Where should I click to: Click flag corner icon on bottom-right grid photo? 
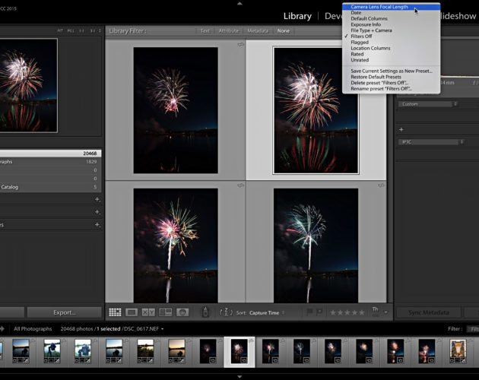click(x=381, y=185)
